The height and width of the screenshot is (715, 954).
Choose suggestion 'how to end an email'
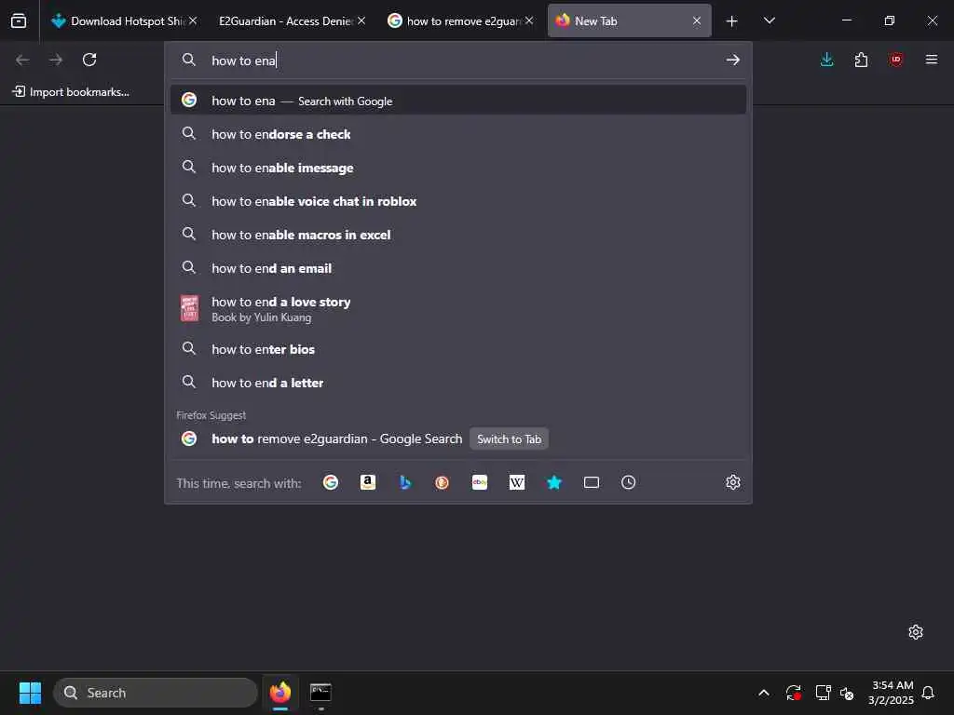click(458, 267)
